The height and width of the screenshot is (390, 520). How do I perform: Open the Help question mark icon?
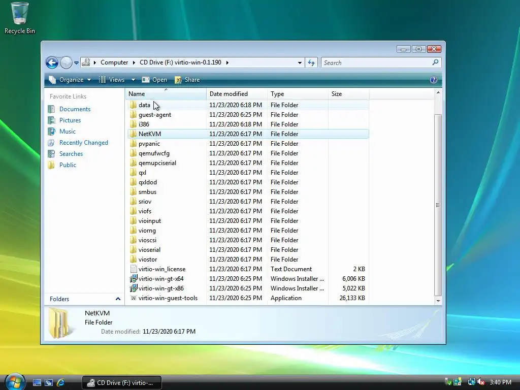pyautogui.click(x=433, y=80)
